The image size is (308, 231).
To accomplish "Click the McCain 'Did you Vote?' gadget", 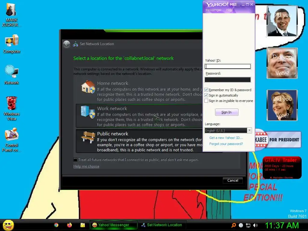I will (282, 63).
